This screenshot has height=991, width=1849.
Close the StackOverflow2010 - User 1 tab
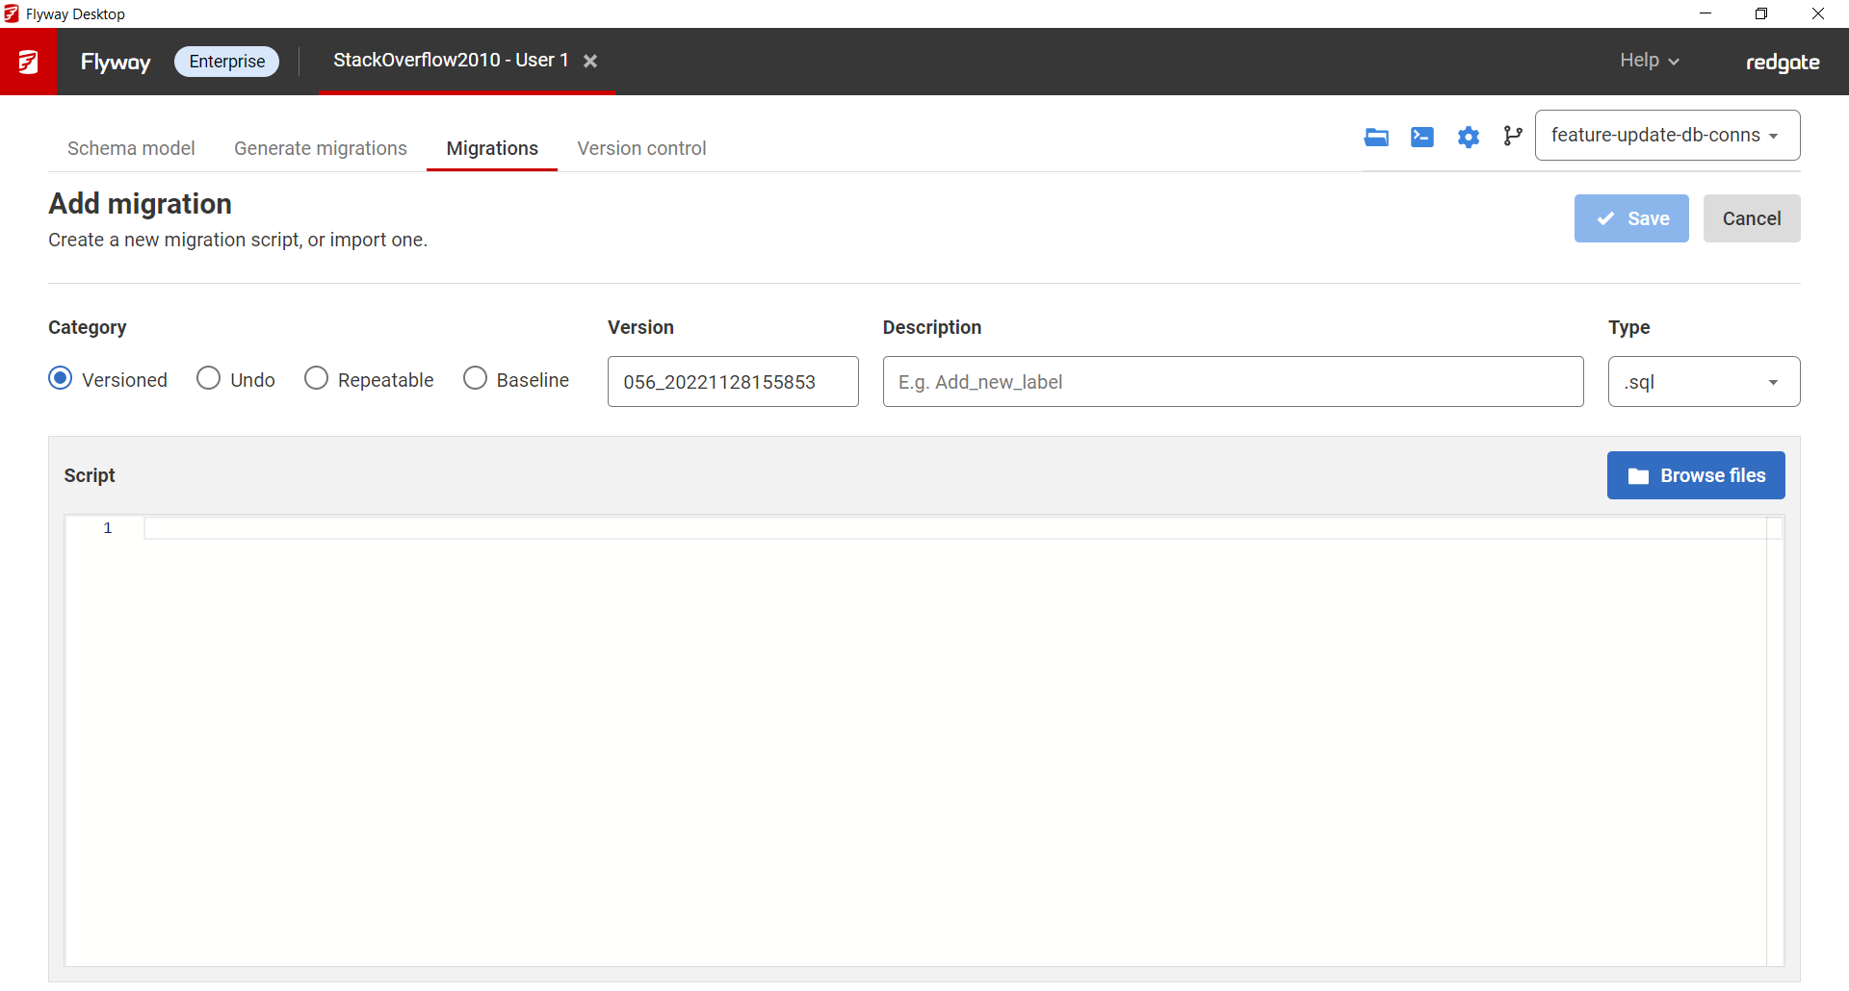click(x=590, y=61)
